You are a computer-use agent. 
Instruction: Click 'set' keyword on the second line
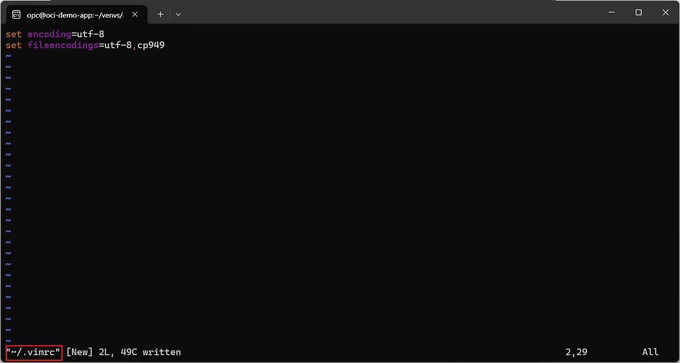(x=14, y=45)
